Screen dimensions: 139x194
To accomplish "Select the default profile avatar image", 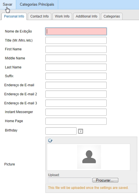I will (x=89, y=157).
